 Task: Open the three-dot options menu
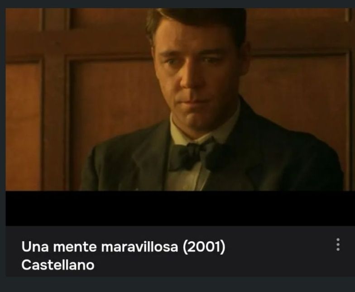(x=338, y=244)
